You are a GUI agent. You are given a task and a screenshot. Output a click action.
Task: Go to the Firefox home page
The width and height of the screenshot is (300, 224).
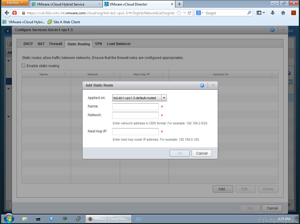283,13
